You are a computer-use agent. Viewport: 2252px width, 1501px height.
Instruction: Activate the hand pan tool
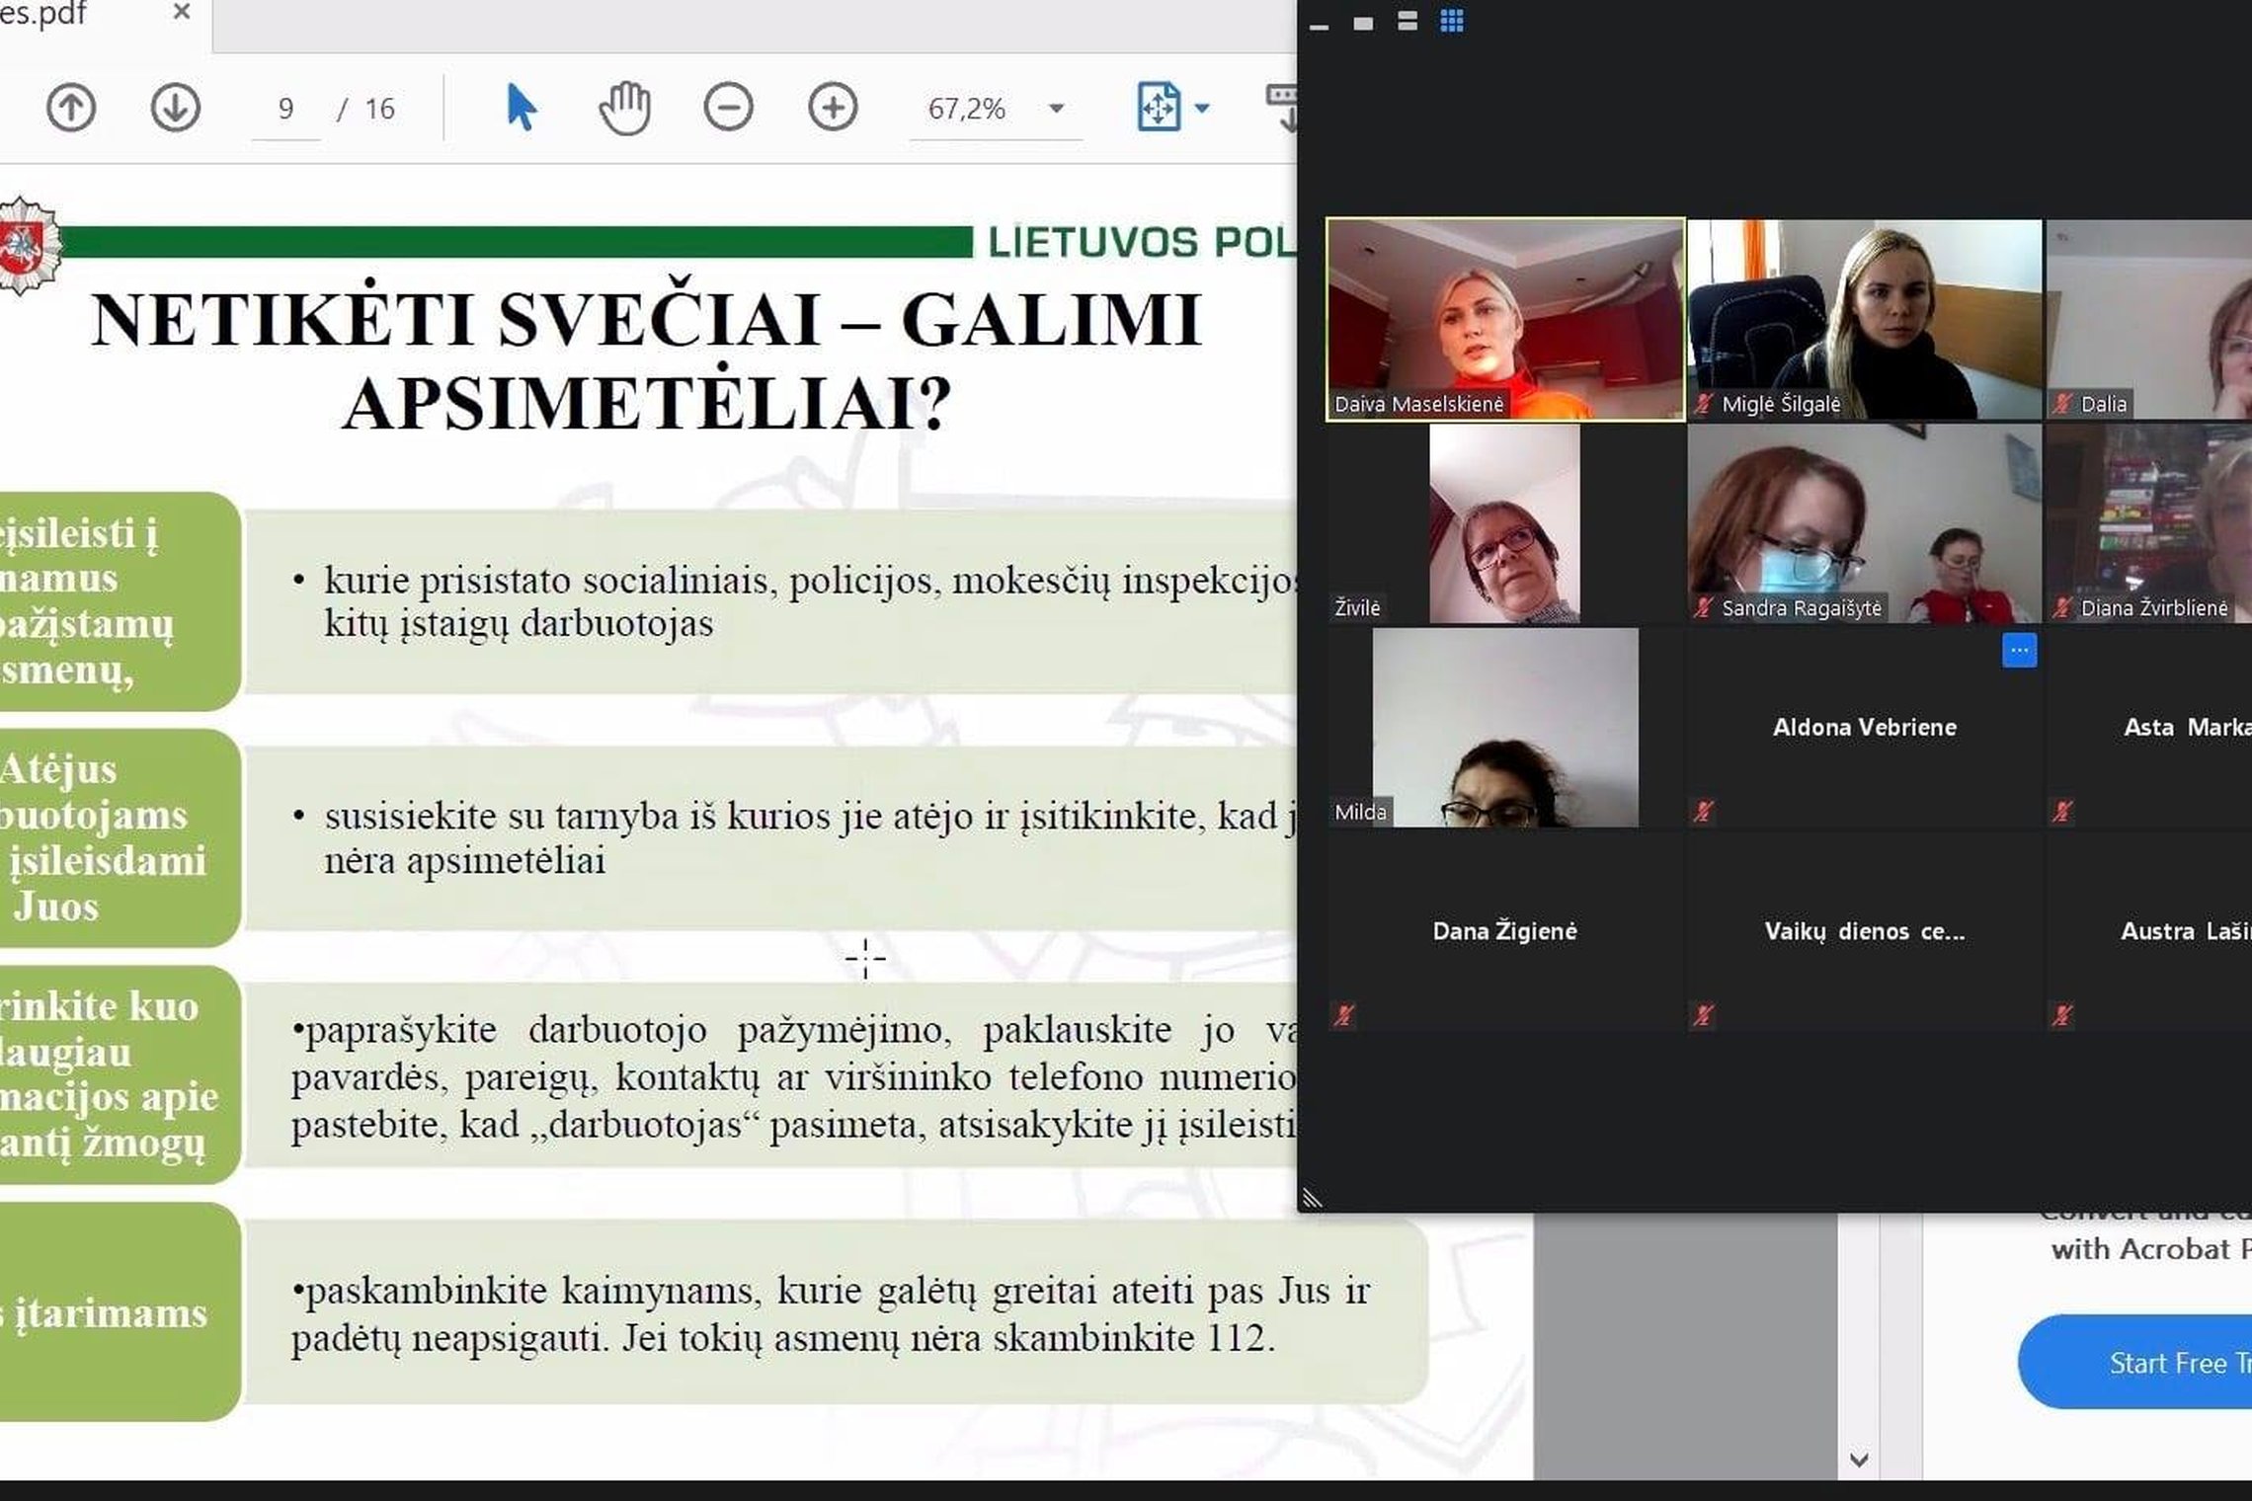pyautogui.click(x=624, y=108)
